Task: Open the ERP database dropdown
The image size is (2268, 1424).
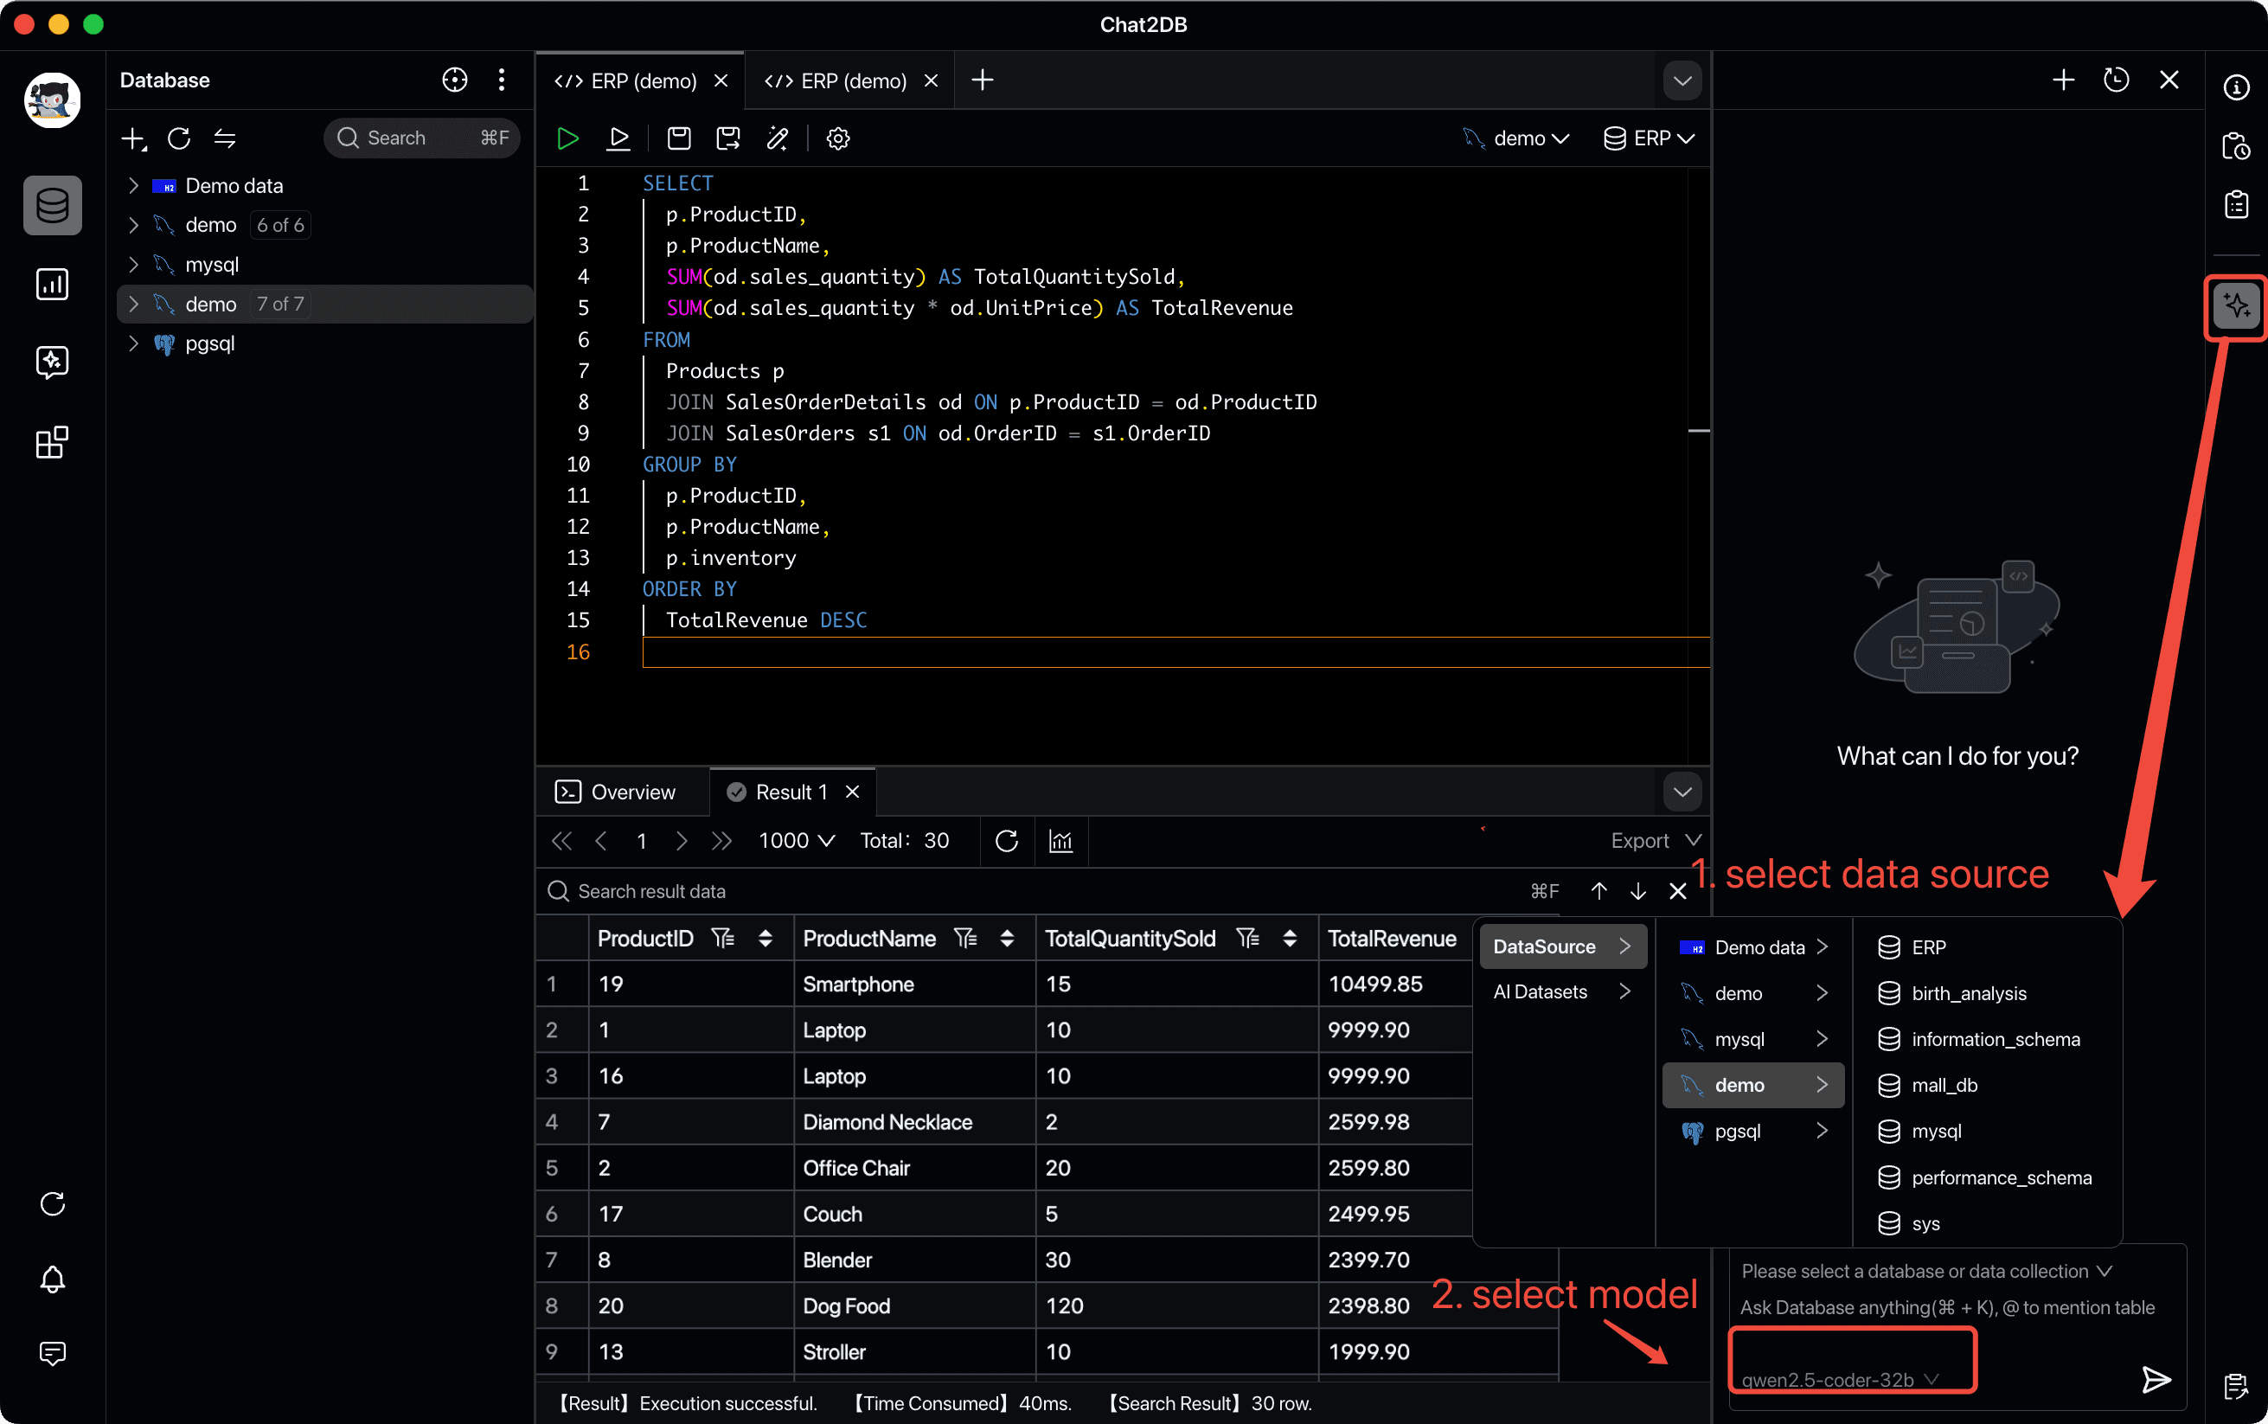Action: coord(1650,138)
